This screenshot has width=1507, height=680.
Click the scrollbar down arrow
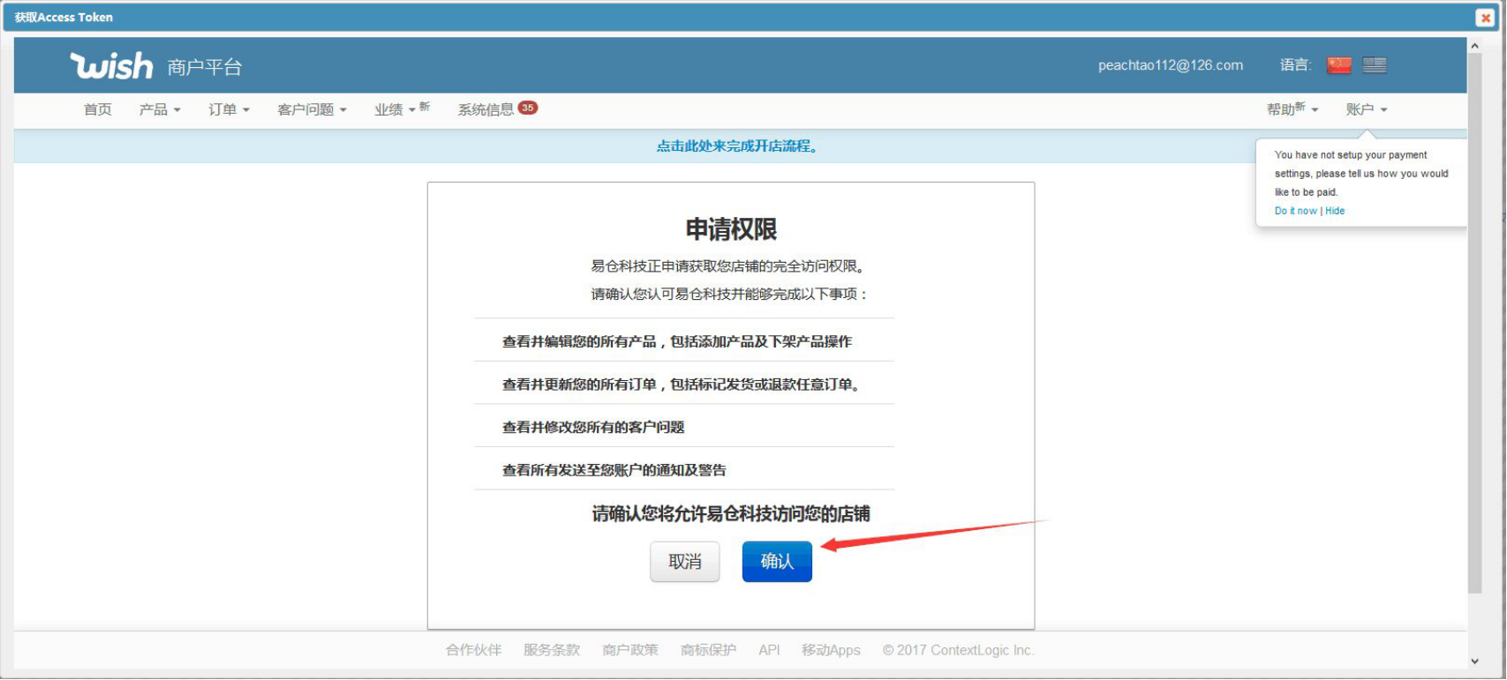click(x=1474, y=661)
